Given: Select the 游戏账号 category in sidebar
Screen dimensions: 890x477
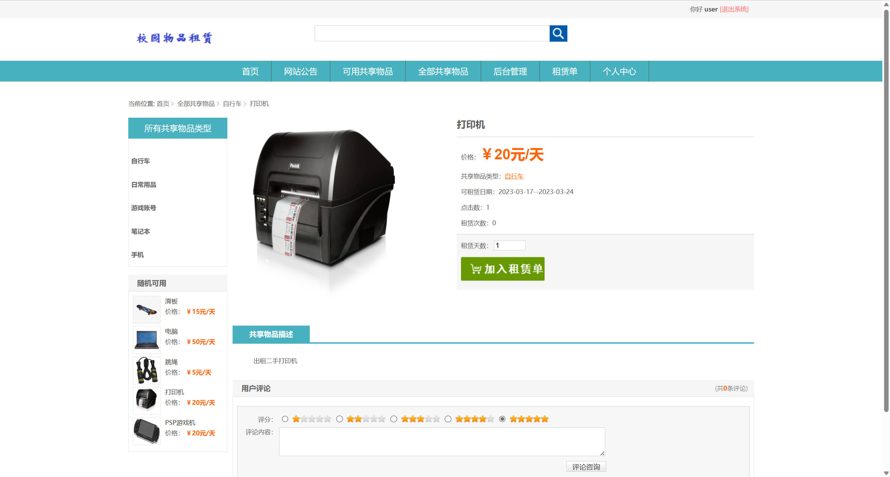Looking at the screenshot, I should click(x=143, y=208).
